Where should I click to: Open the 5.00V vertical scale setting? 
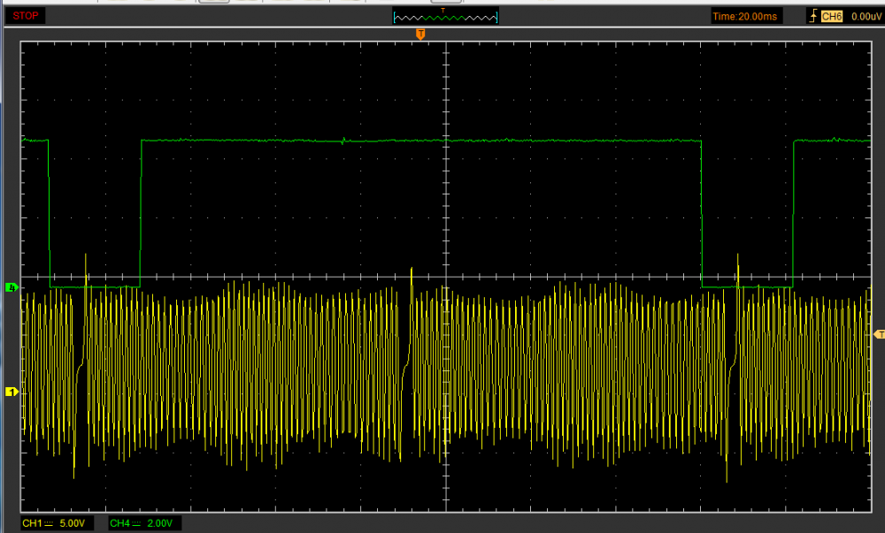click(71, 523)
